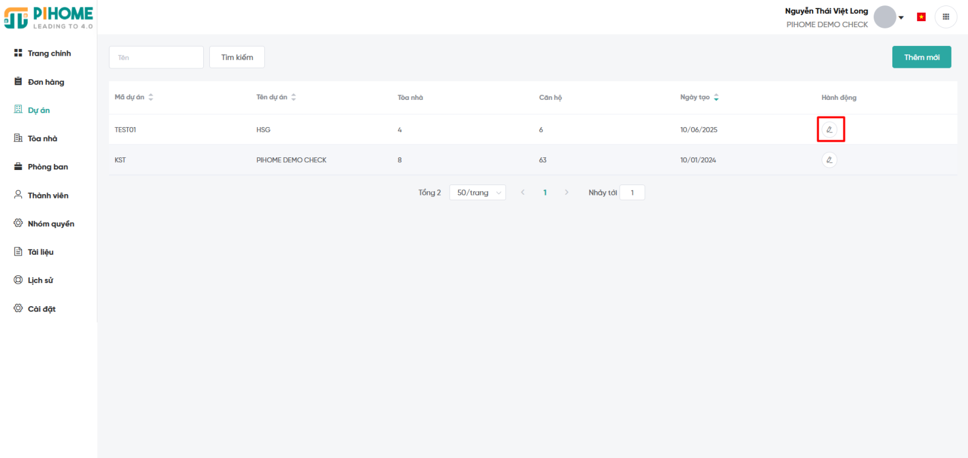Sort by Ngày tạo column
The image size is (968, 458).
tap(716, 97)
